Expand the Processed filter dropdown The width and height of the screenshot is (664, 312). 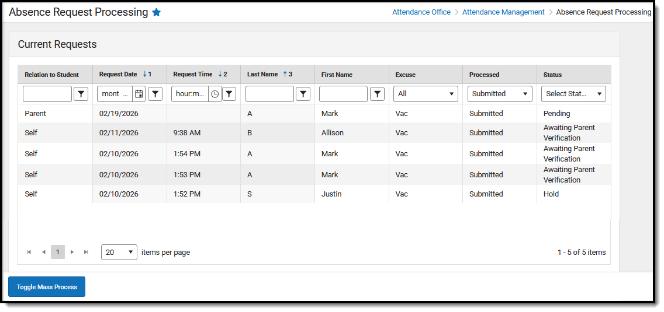click(x=500, y=94)
